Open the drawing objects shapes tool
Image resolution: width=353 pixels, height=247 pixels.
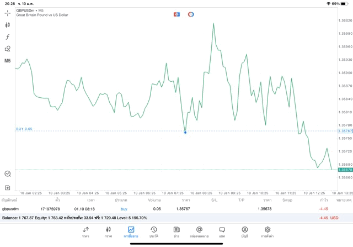(8, 49)
